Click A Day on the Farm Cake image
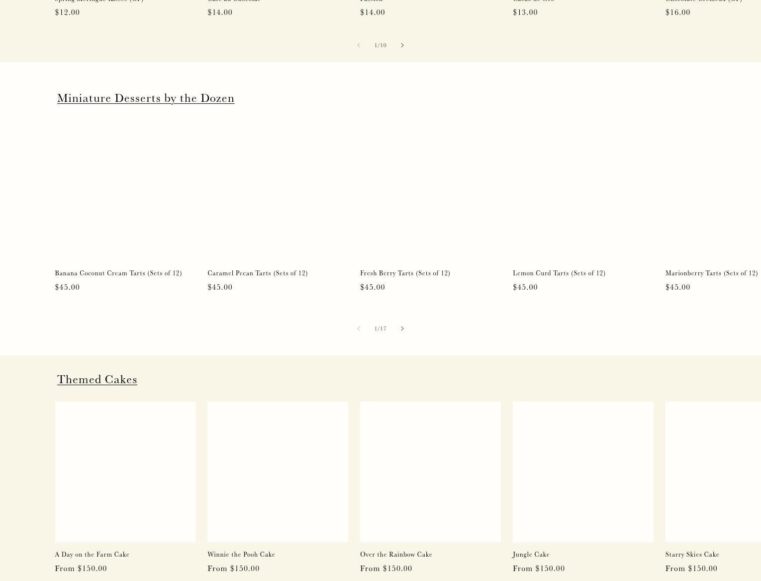 pyautogui.click(x=125, y=472)
